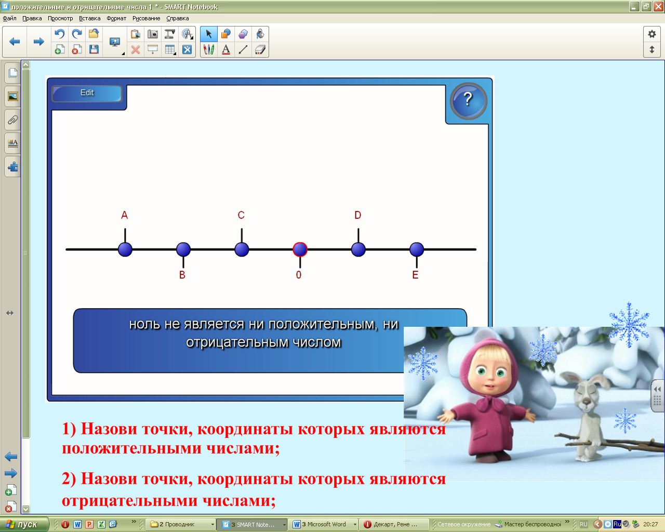This screenshot has width=665, height=532.
Task: Click the red-outlined zero point
Action: coord(300,249)
